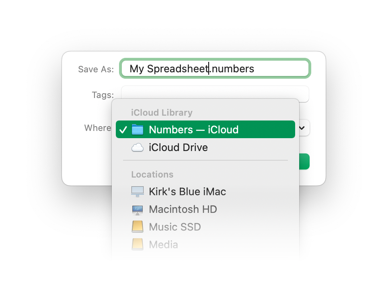This screenshot has height=292, width=382.
Task: Choose iCloud Drive as save location
Action: click(x=205, y=147)
